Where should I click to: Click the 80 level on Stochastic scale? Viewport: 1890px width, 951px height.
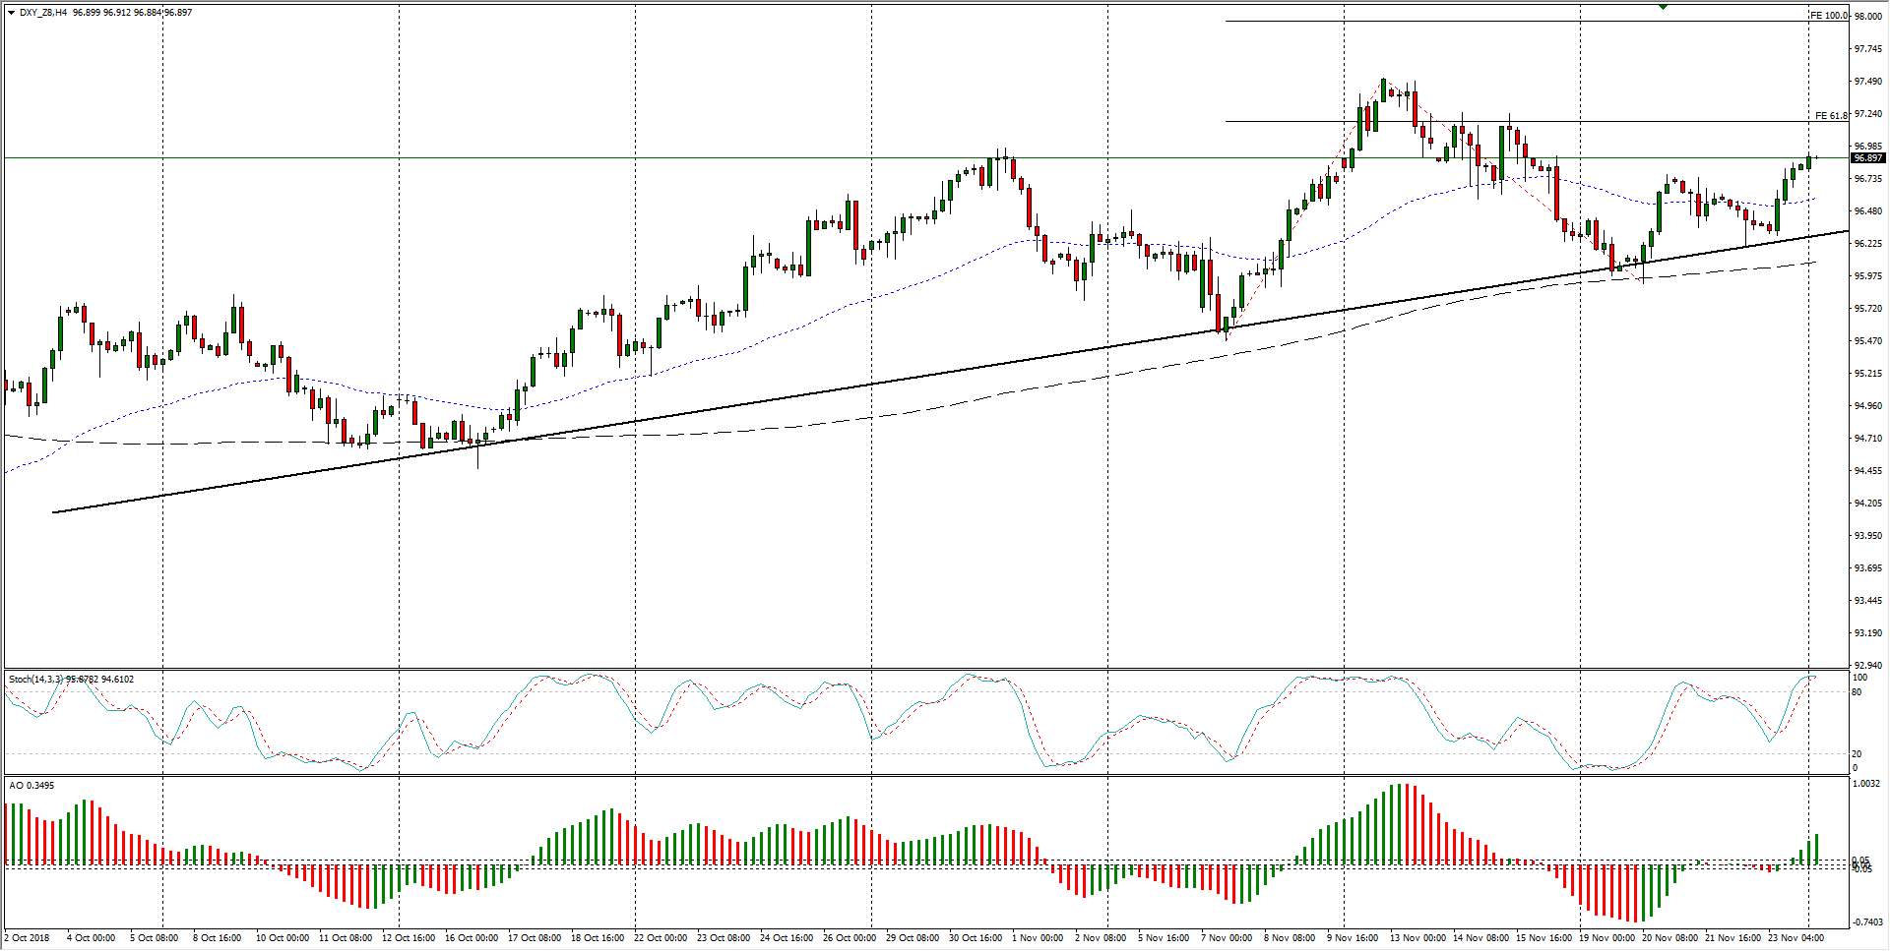[x=1857, y=692]
